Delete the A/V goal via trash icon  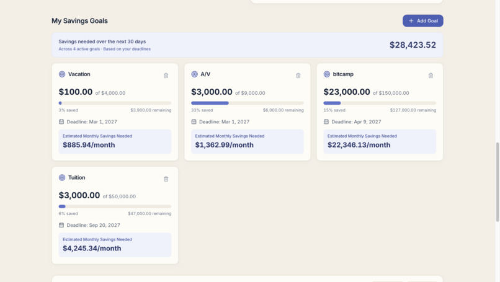(x=298, y=76)
